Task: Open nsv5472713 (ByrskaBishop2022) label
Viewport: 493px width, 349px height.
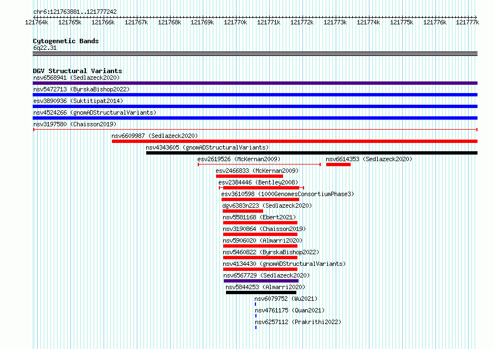Action: click(81, 89)
